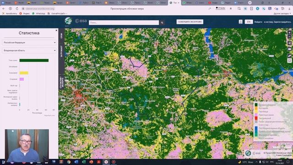
Task: Click the taskbar clock and date
Action: point(280,162)
